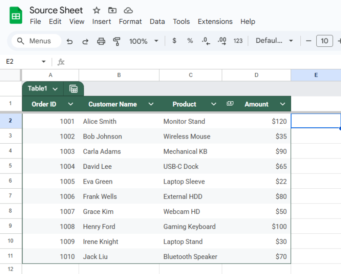Viewport: 341px width, 274px height.
Task: Click the redo arrow icon
Action: point(85,41)
